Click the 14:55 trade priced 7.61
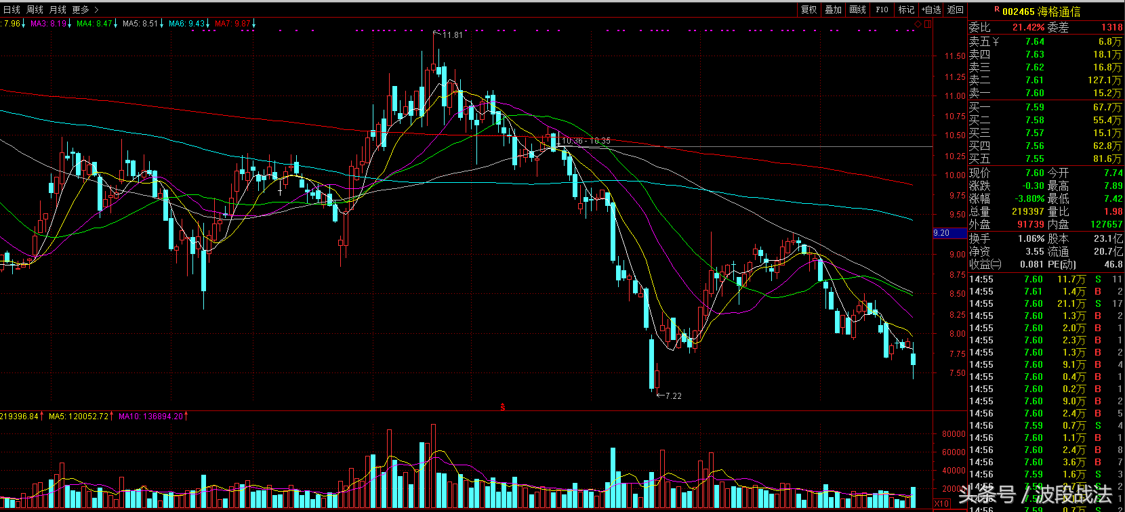 point(1046,291)
